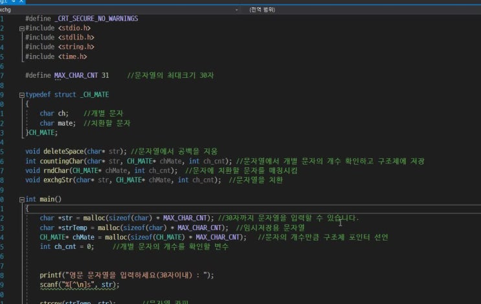481x304 pixels.
Task: Click '*strTemp' variable declaration
Action: click(73, 228)
